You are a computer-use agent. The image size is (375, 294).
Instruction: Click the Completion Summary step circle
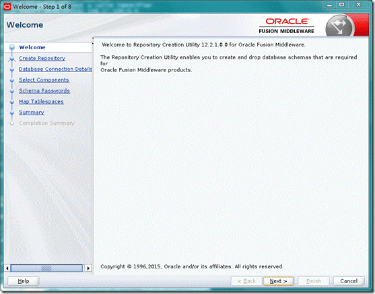click(11, 123)
